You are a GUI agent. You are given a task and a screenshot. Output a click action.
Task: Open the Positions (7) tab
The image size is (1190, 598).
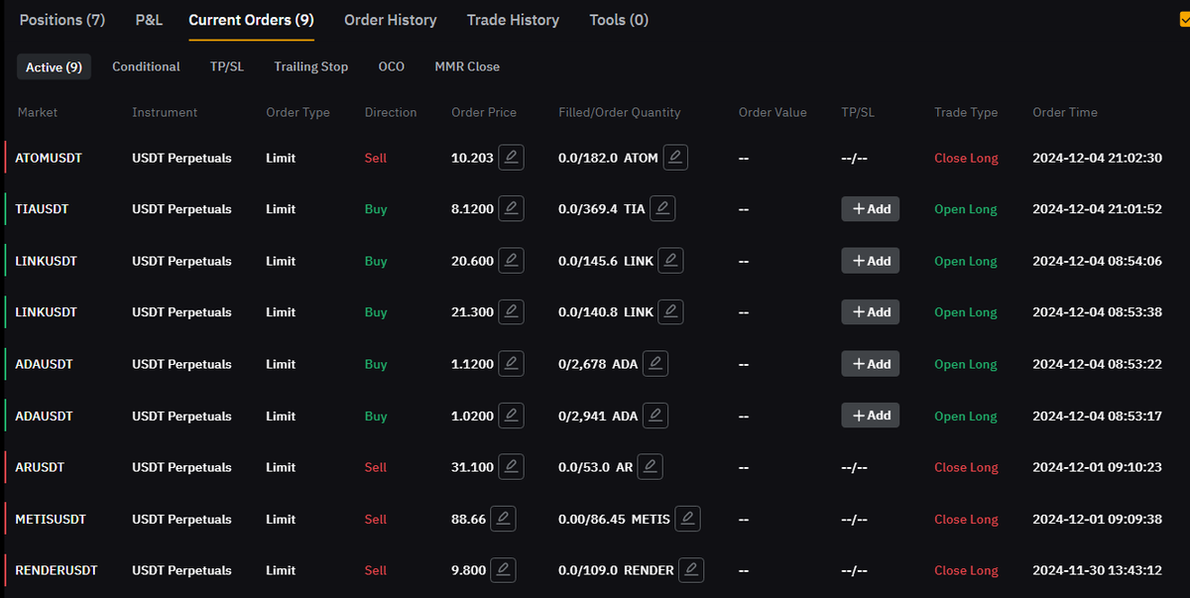click(x=62, y=20)
